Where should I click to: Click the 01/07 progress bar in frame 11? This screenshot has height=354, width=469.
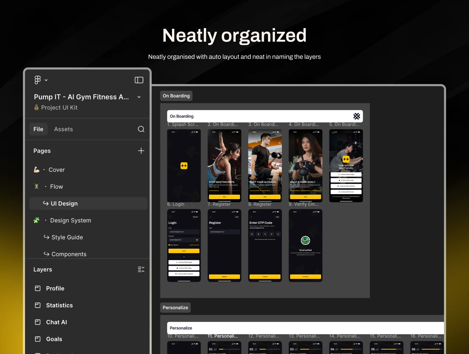tap(229, 349)
